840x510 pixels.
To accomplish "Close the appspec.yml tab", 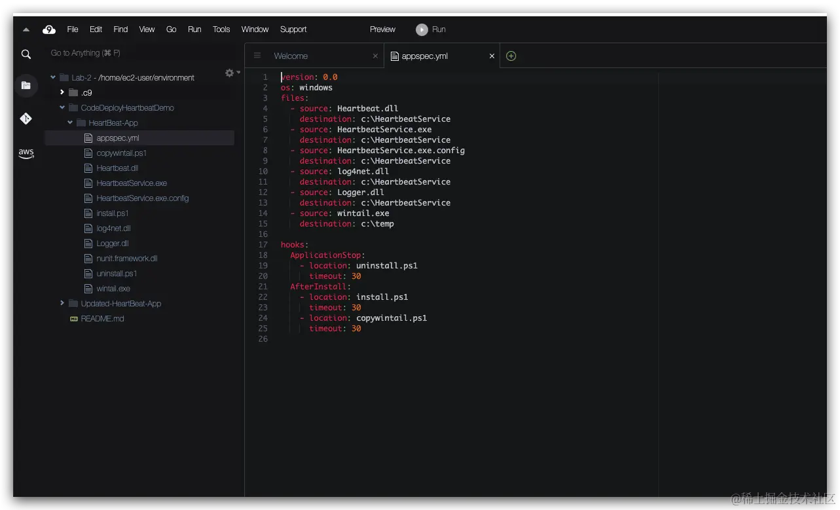I will pyautogui.click(x=492, y=56).
